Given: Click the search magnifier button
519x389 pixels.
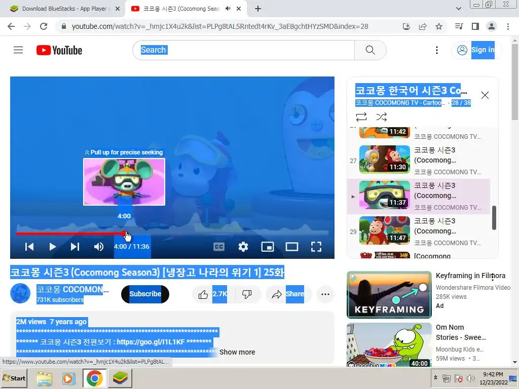Looking at the screenshot, I should (x=370, y=50).
